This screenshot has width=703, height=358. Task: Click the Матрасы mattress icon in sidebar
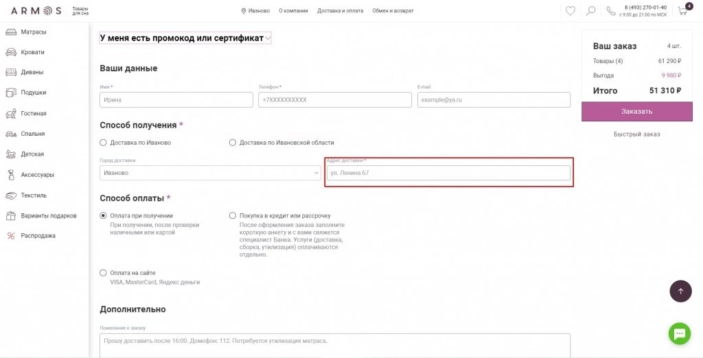pos(11,32)
